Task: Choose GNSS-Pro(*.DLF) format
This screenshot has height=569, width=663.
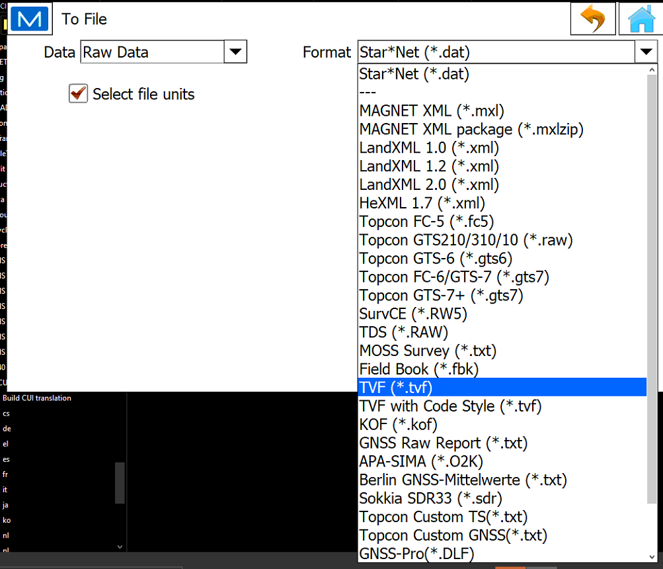Action: pos(502,553)
